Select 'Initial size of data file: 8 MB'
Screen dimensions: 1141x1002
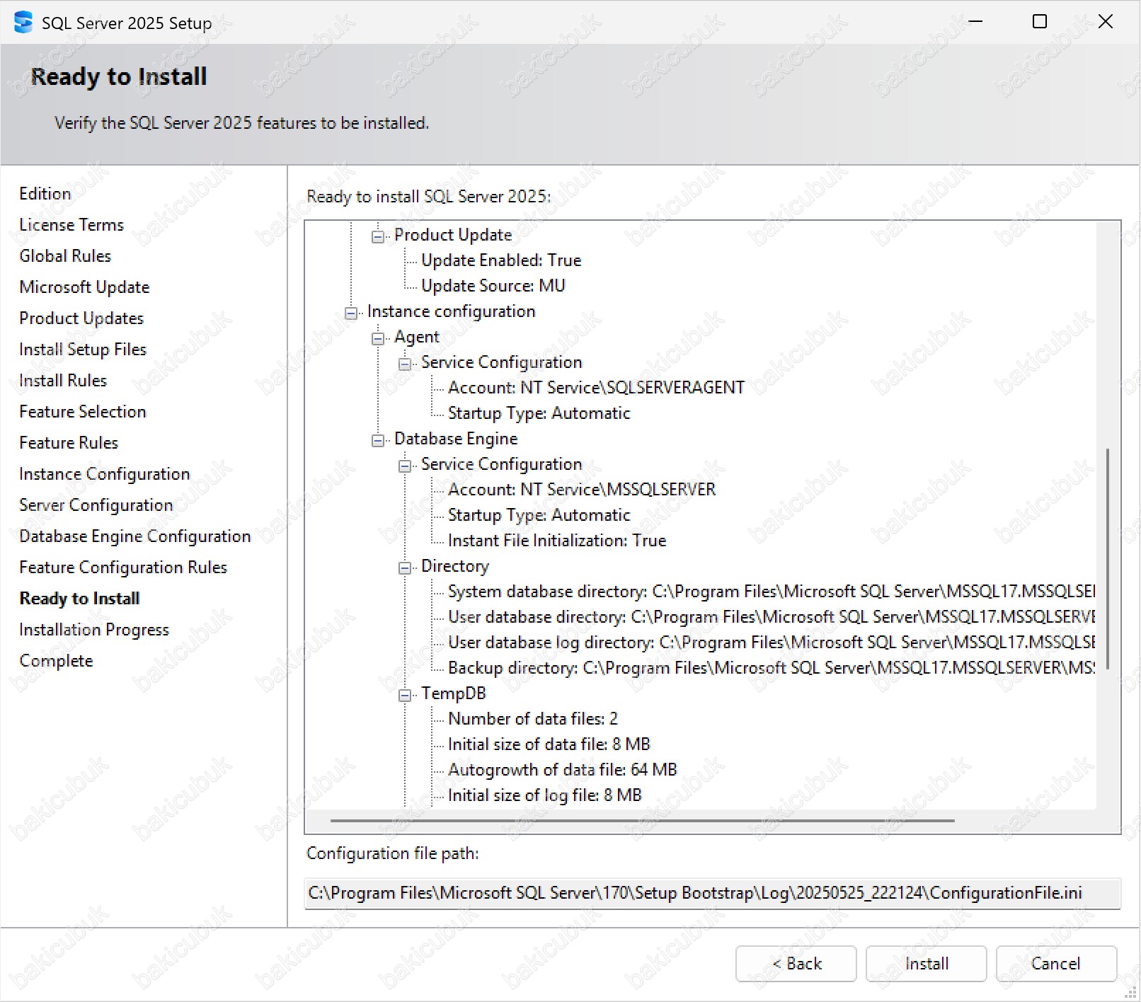[549, 744]
